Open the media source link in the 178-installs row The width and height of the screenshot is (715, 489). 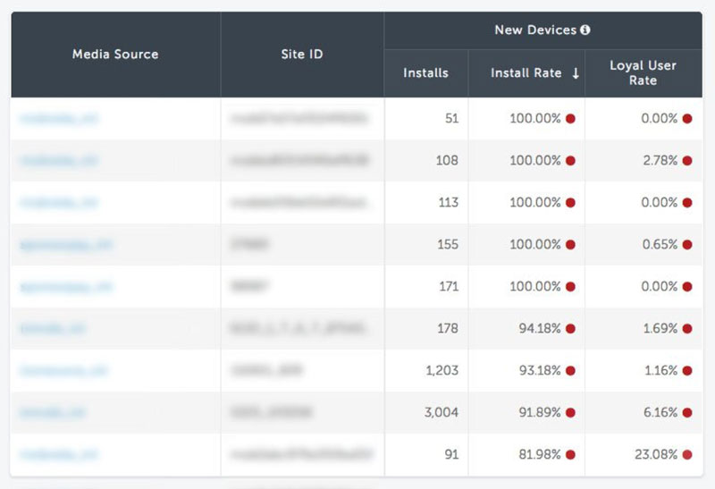point(53,328)
